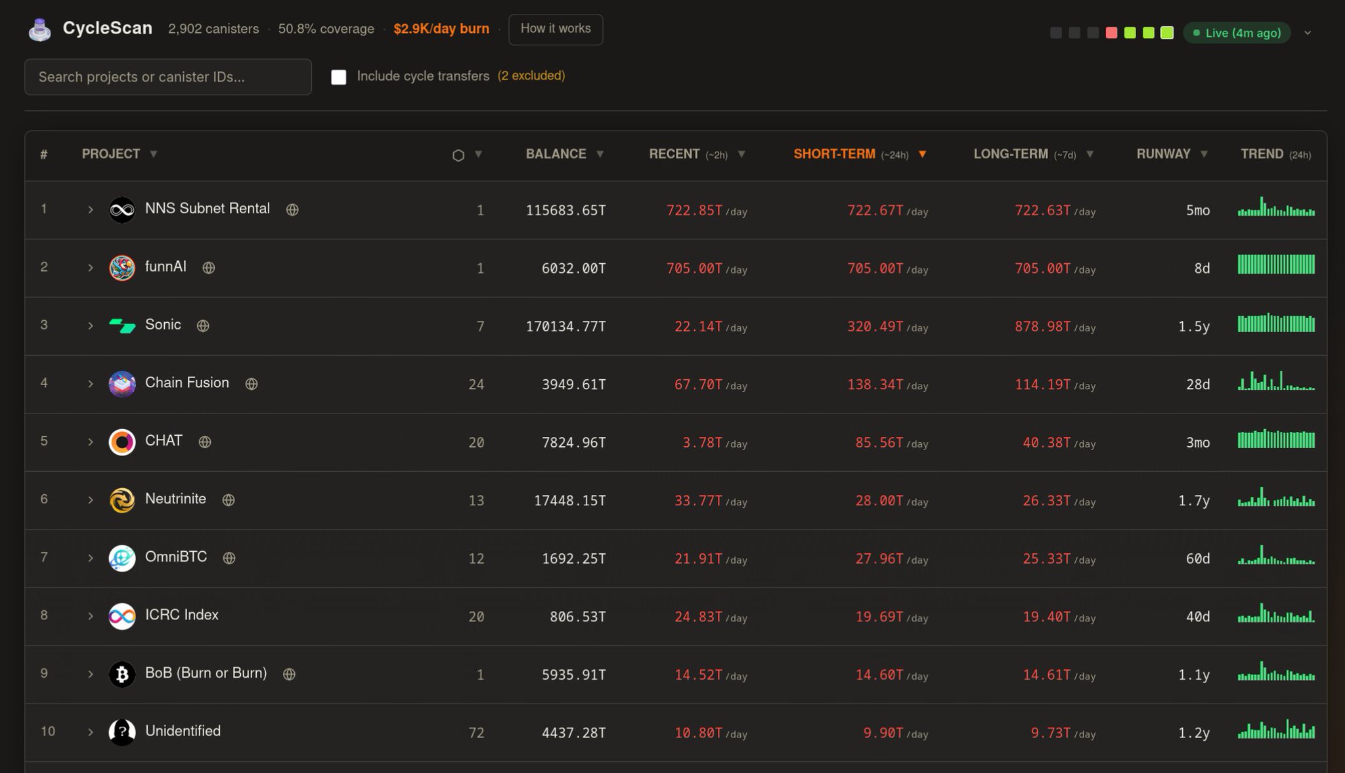1345x773 pixels.
Task: Sort by Short-term burn column header
Action: [x=834, y=154]
